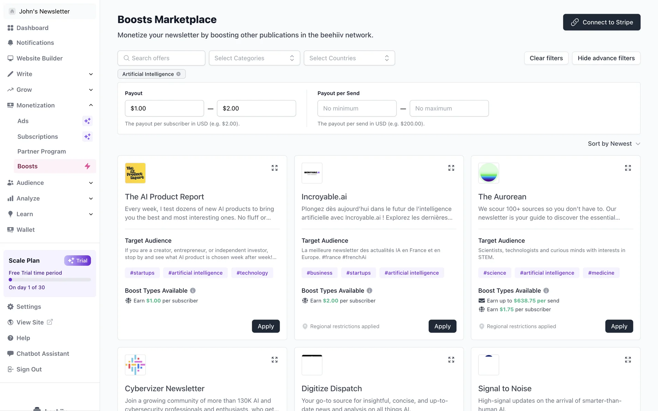The height and width of the screenshot is (411, 658).
Task: Click info icon beside Boost Types Available
Action: pyautogui.click(x=193, y=290)
